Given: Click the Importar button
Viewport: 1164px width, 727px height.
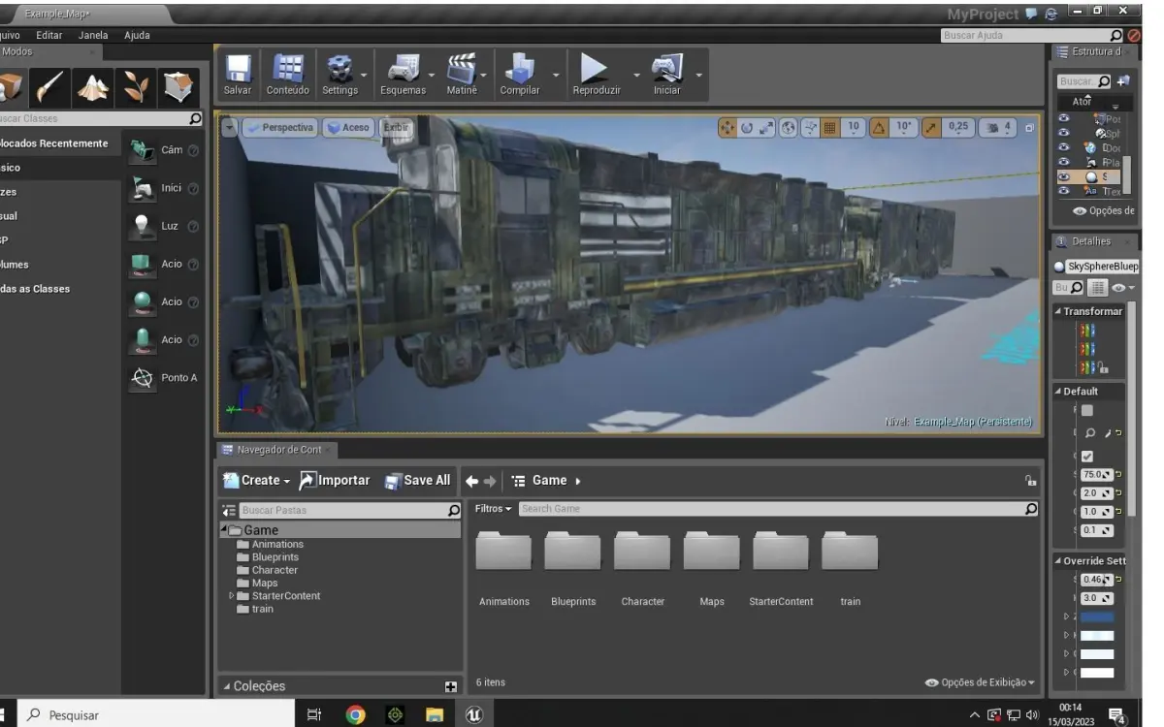Looking at the screenshot, I should tap(335, 481).
